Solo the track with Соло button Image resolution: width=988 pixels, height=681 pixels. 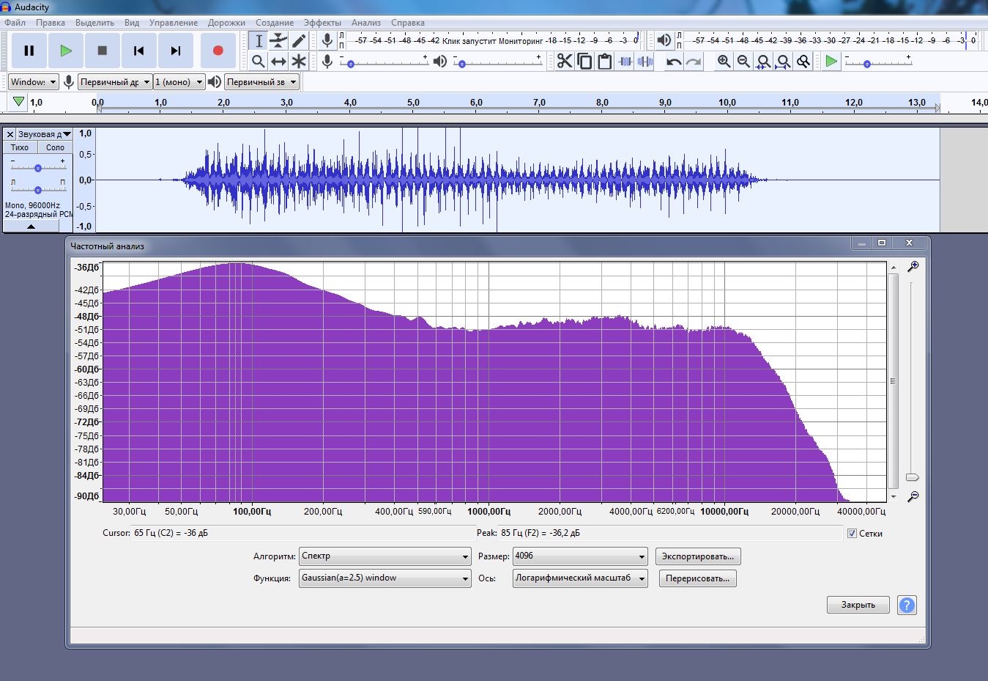click(55, 147)
